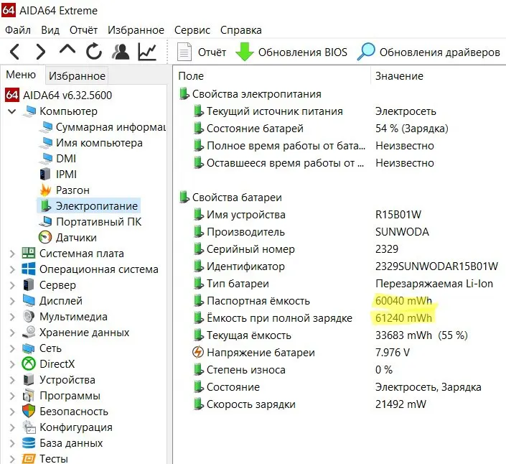
Task: Expand the Сервер node
Action: coord(12,285)
